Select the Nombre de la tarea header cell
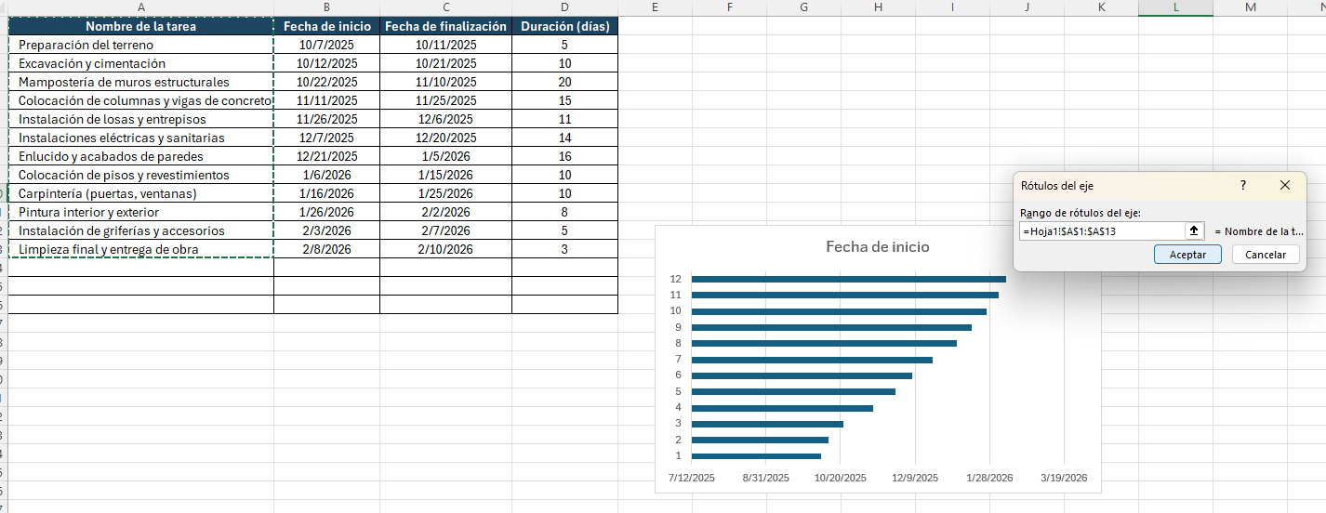1326x513 pixels. (140, 26)
